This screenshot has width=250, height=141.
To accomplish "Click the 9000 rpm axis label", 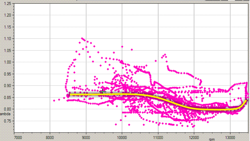I will point(86,137).
